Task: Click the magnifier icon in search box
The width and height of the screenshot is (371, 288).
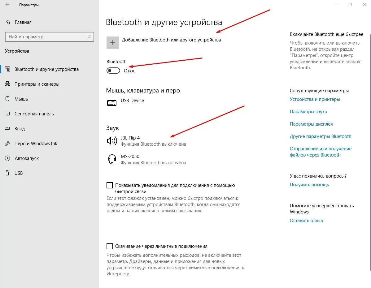Action: point(89,37)
